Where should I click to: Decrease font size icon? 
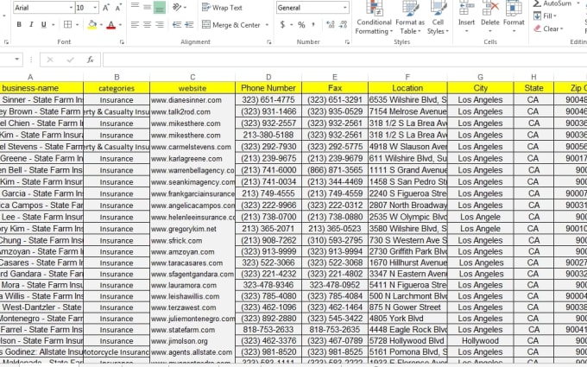[x=118, y=8]
